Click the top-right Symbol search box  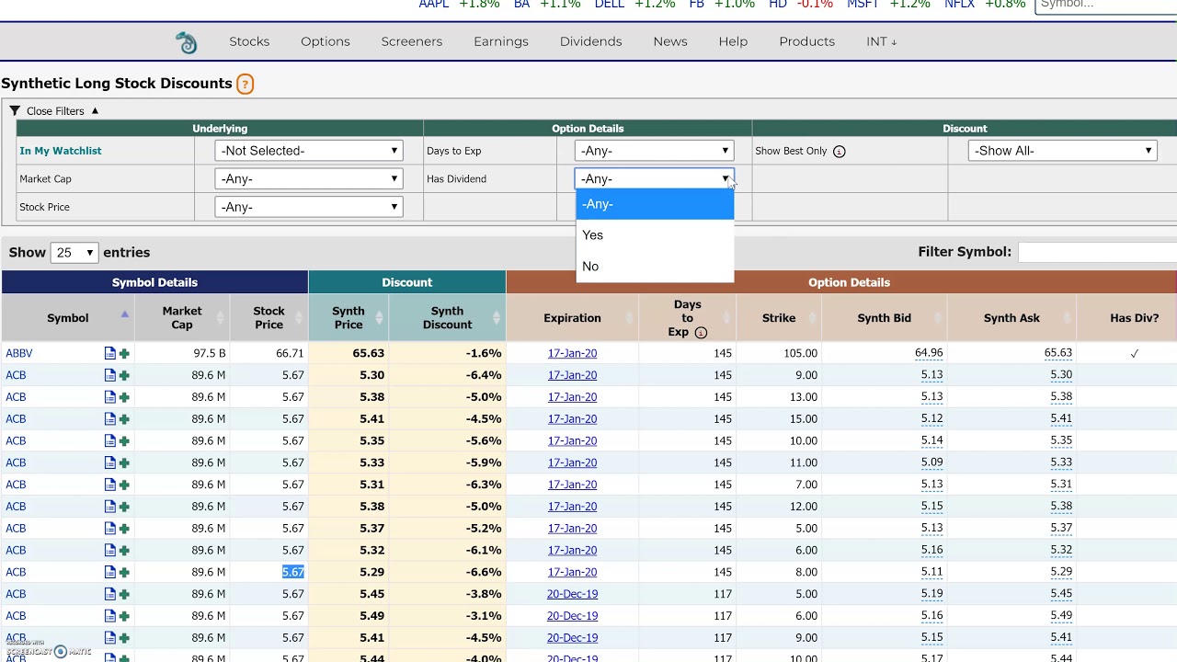1105,5
